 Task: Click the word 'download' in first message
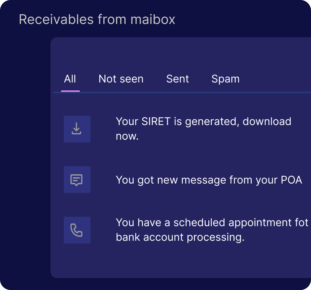pos(267,121)
